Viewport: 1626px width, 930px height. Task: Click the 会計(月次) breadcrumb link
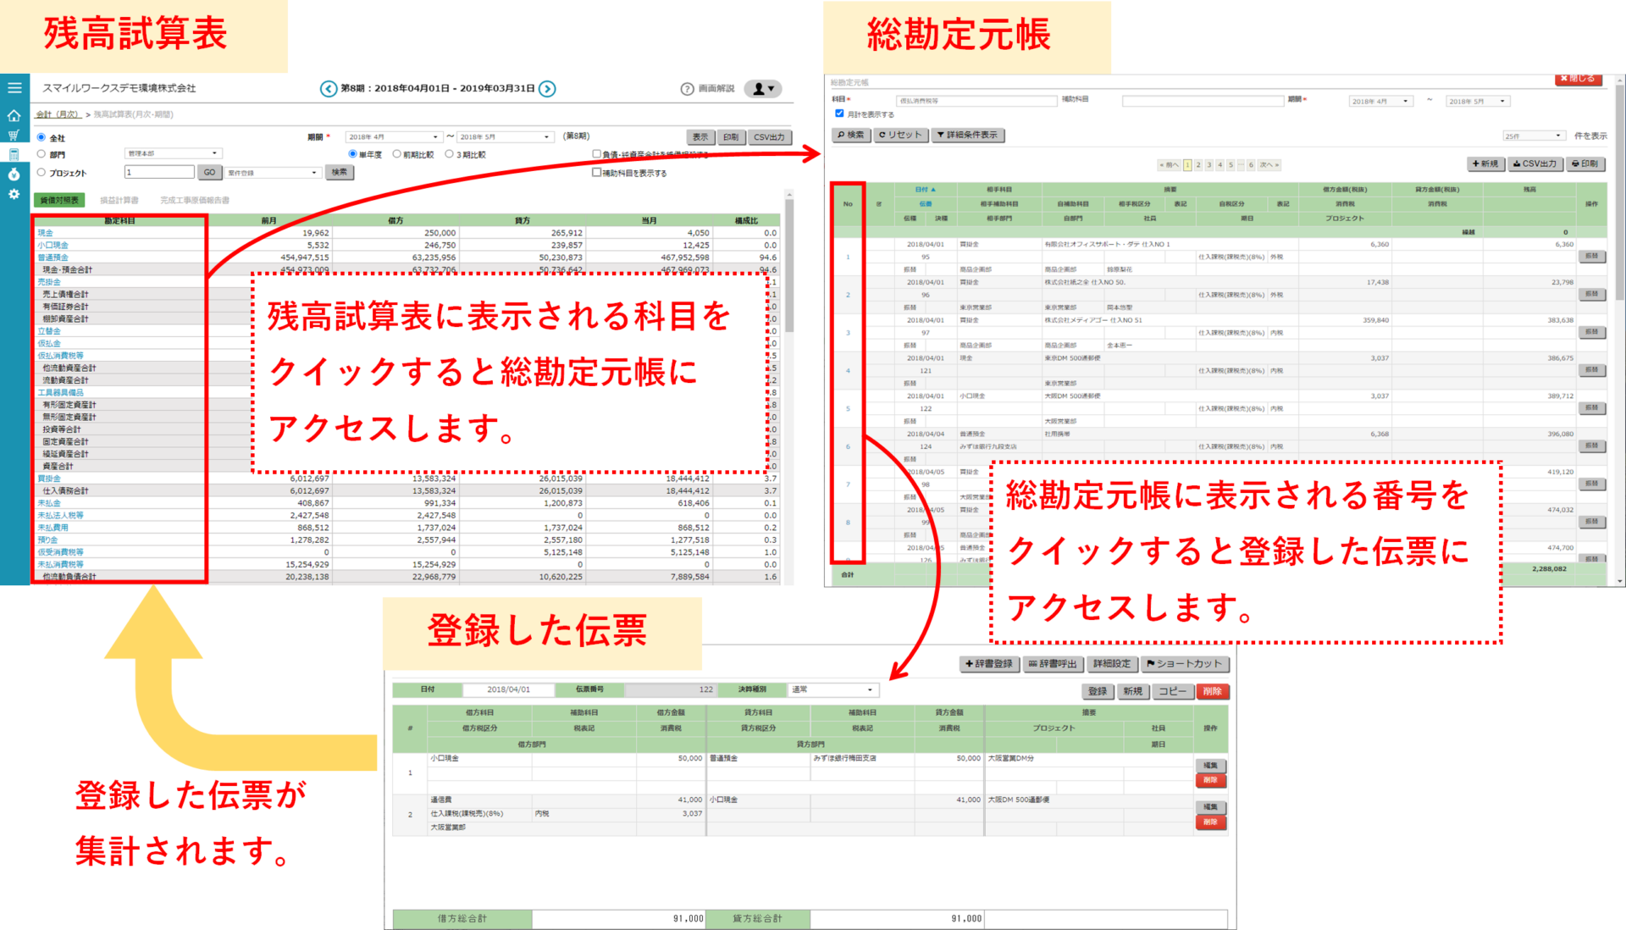coord(58,114)
